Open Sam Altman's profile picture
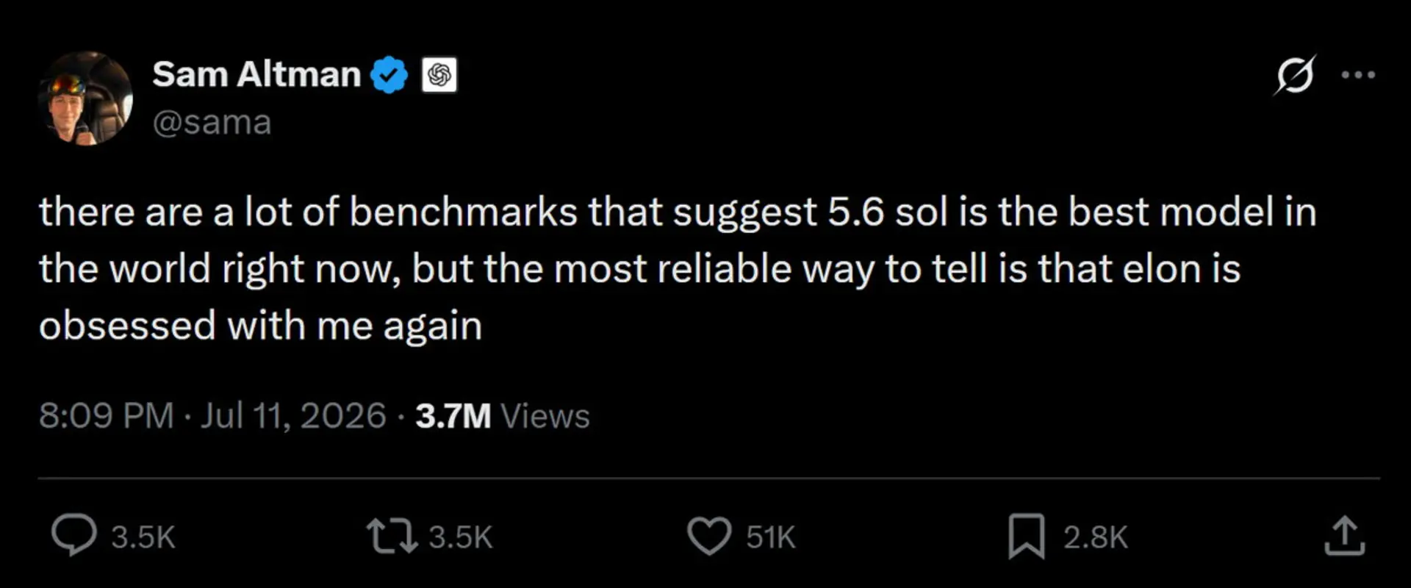The width and height of the screenshot is (1411, 588). (85, 98)
